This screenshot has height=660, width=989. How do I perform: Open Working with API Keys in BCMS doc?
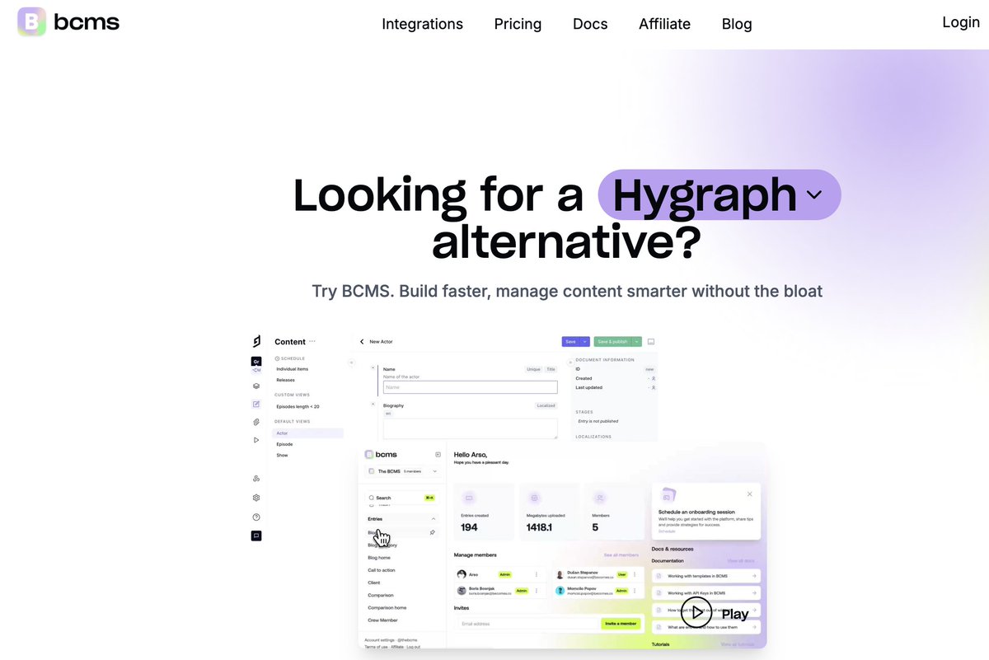tap(705, 592)
